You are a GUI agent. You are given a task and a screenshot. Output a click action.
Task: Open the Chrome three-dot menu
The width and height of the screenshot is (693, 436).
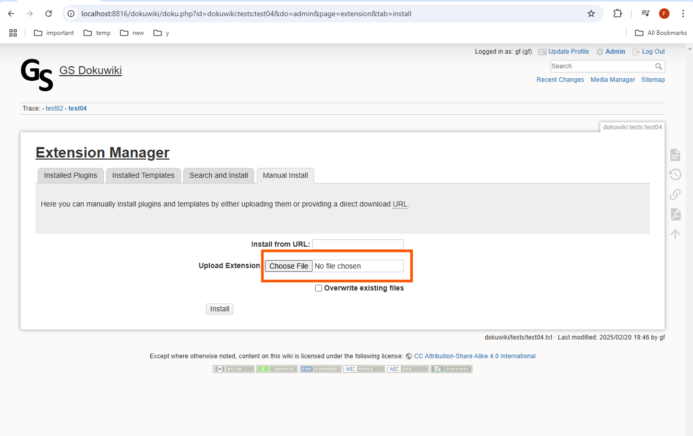click(x=683, y=14)
